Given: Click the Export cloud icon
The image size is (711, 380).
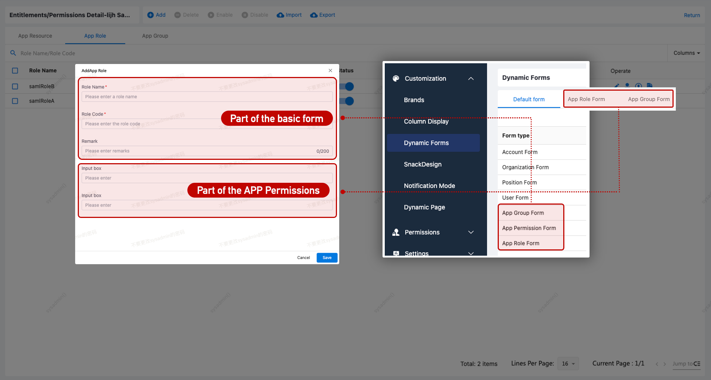Looking at the screenshot, I should coord(314,15).
